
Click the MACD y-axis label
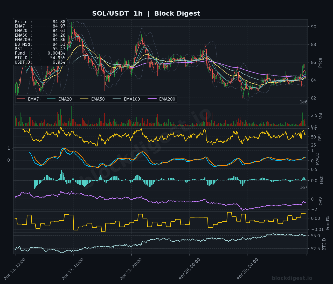click(317, 158)
